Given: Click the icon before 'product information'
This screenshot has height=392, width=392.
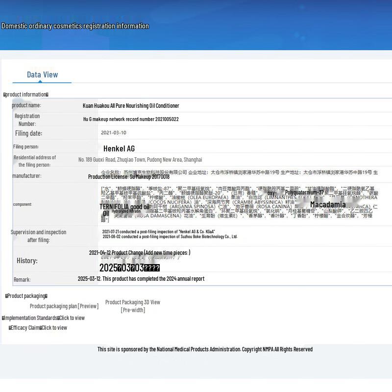Looking at the screenshot, I should click(x=5, y=95).
